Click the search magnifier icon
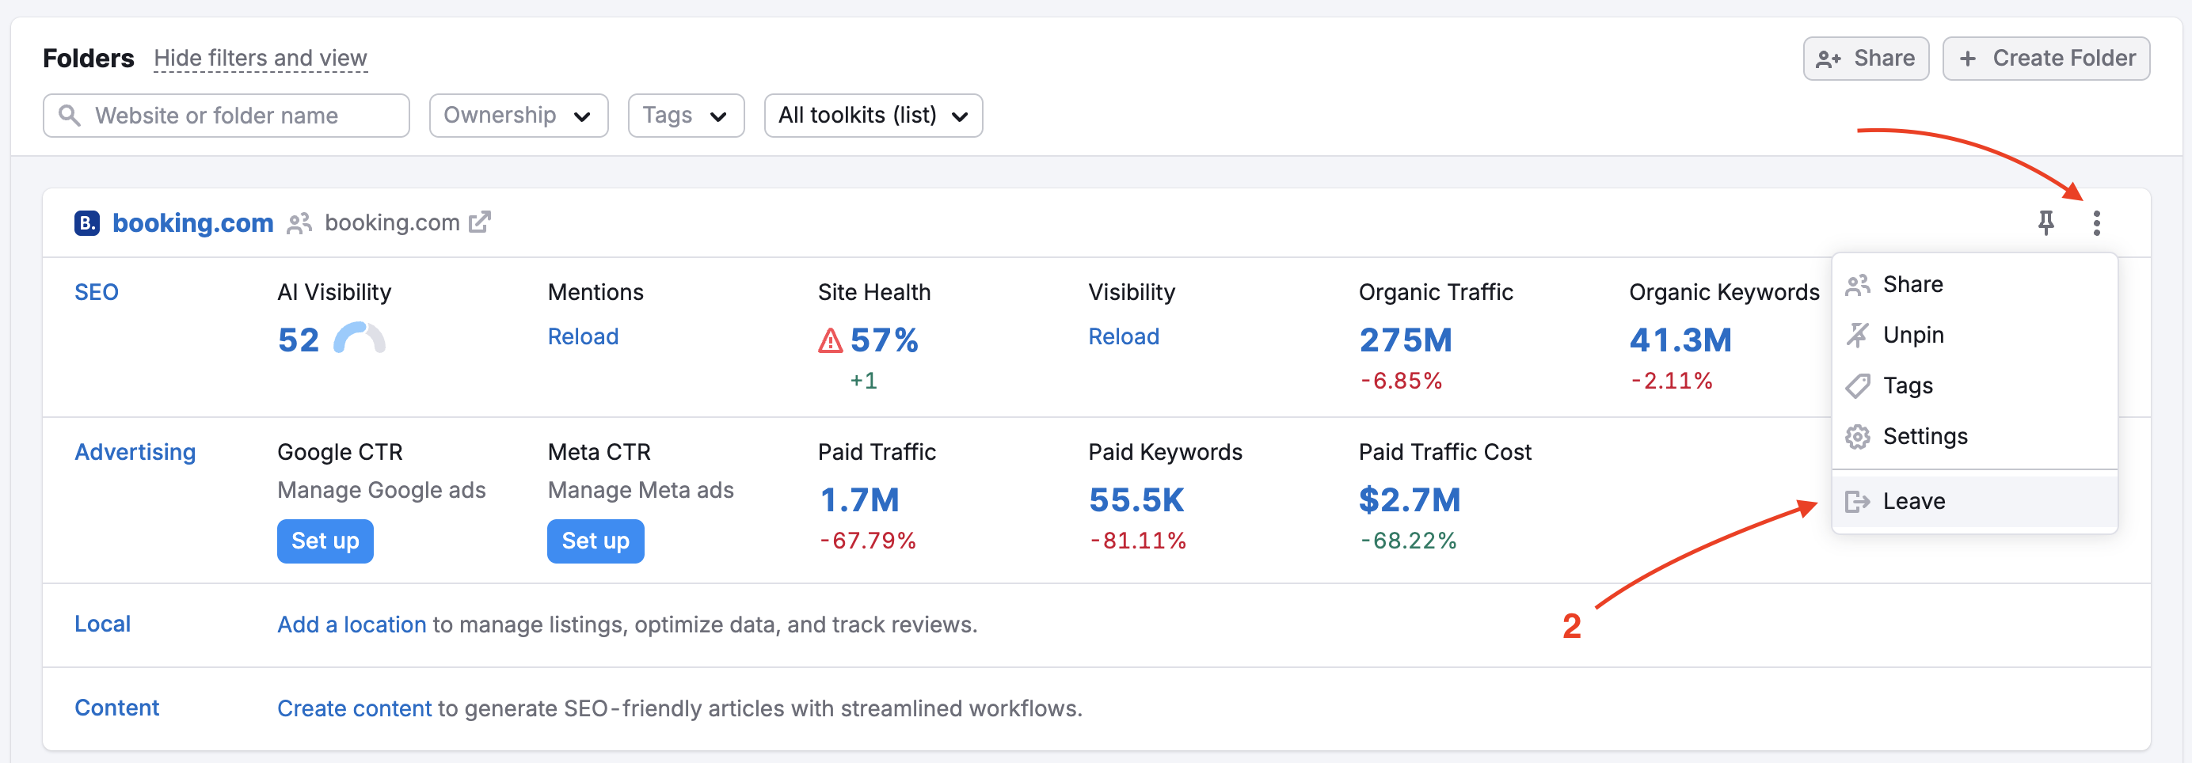This screenshot has width=2192, height=763. point(70,116)
